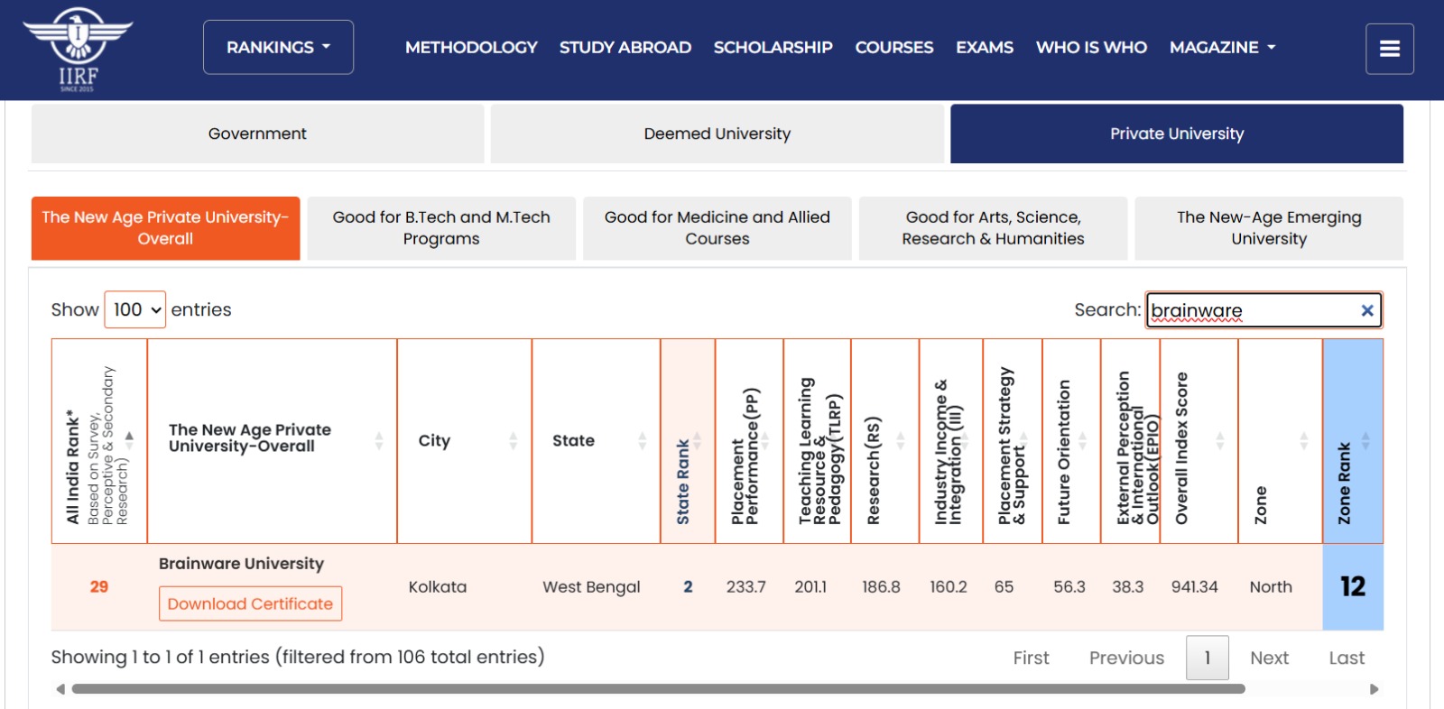Screen dimensions: 1444x709
Task: Open the Methodology link in navbar
Action: 470,47
